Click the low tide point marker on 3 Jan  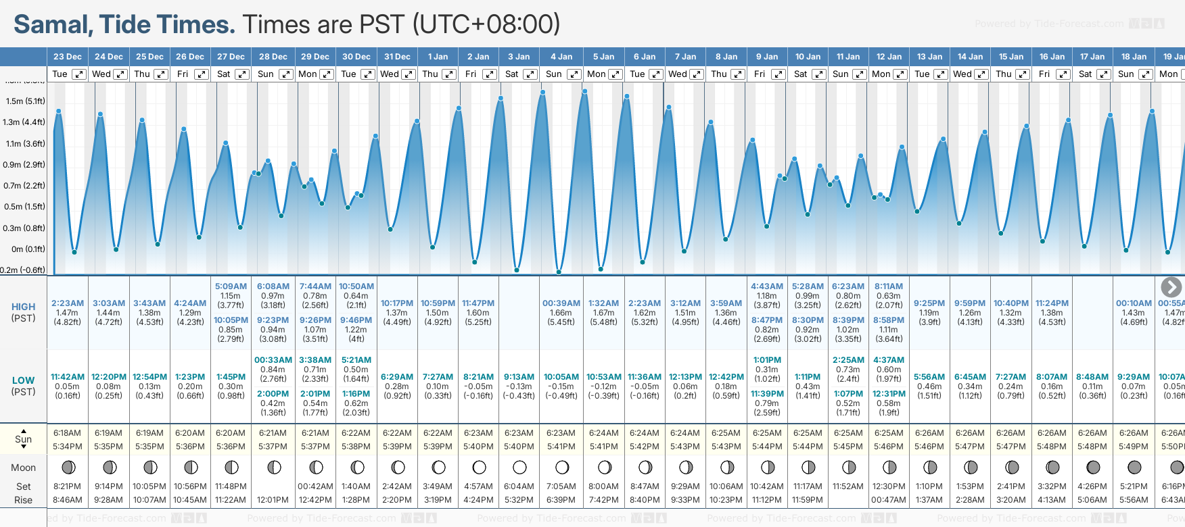click(x=517, y=270)
